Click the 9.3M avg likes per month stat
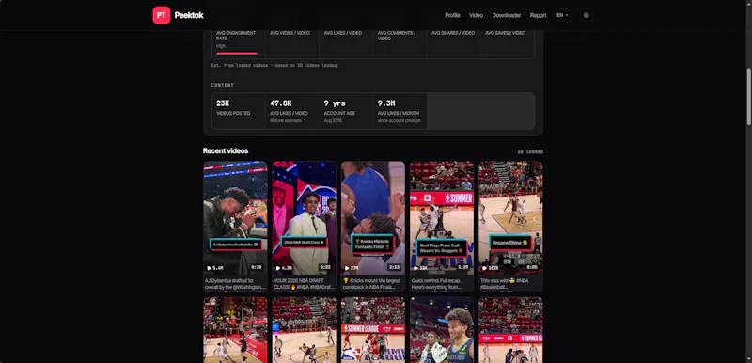Image resolution: width=752 pixels, height=363 pixels. [x=399, y=111]
